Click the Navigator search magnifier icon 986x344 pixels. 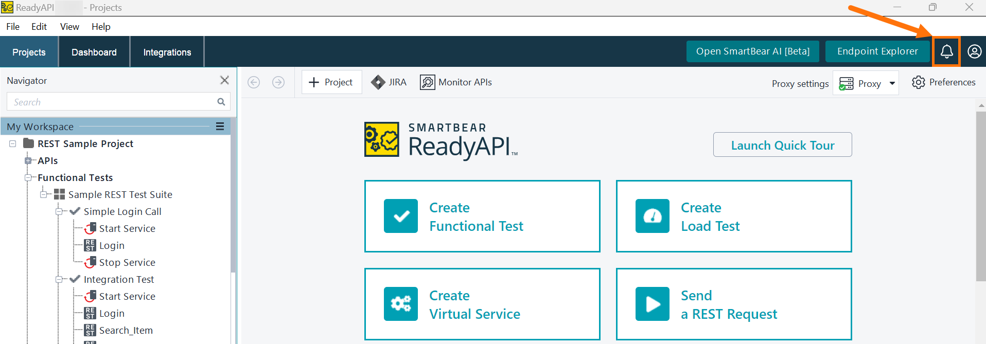click(x=221, y=102)
